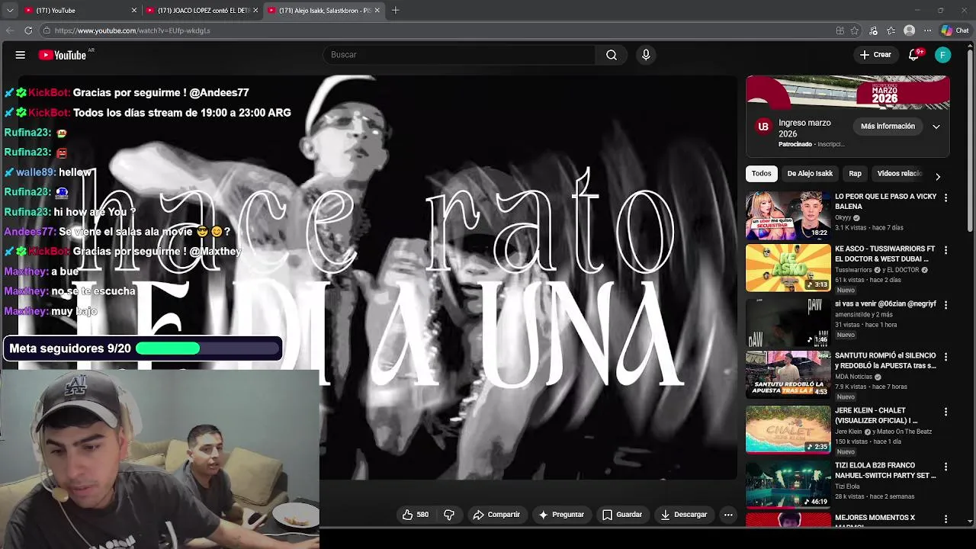Select the Videos relacionados filter chip

[x=900, y=174]
